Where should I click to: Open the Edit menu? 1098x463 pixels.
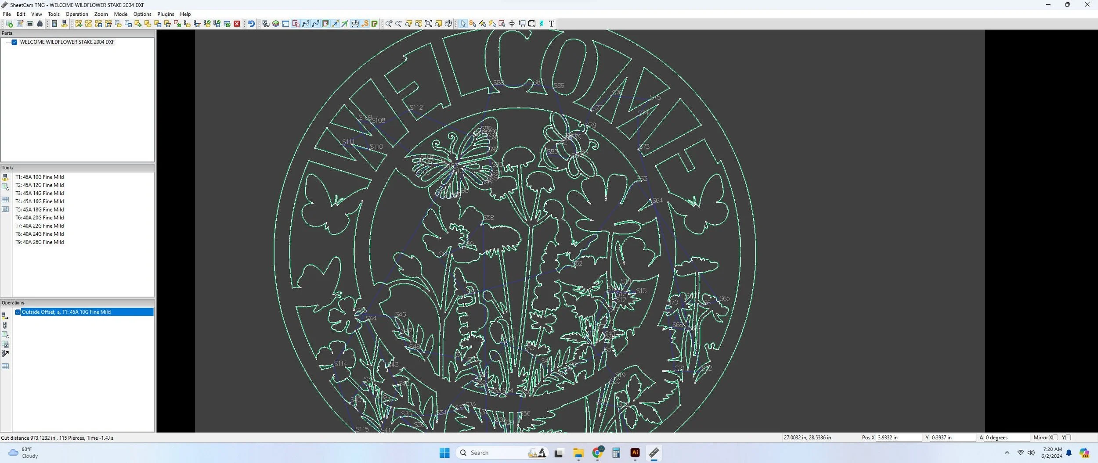[x=21, y=14]
